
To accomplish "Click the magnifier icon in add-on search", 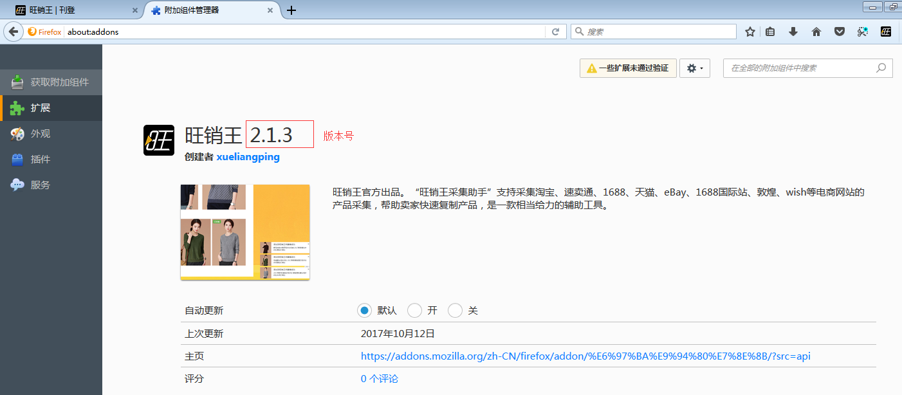I will [x=881, y=68].
